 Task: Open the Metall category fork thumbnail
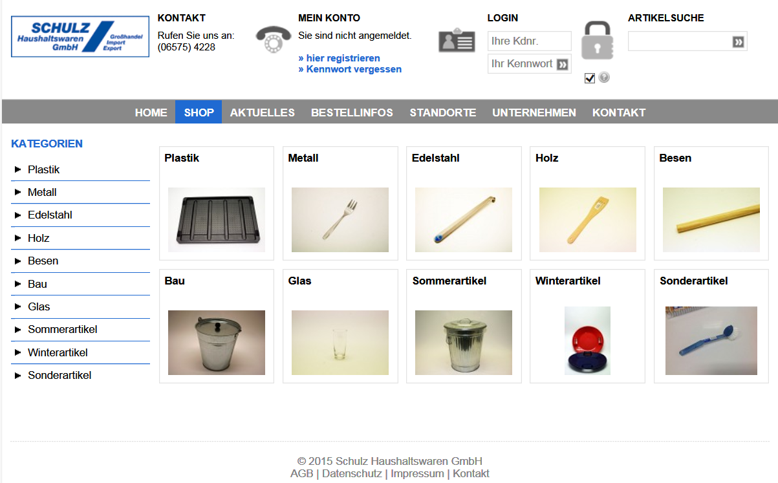point(340,220)
